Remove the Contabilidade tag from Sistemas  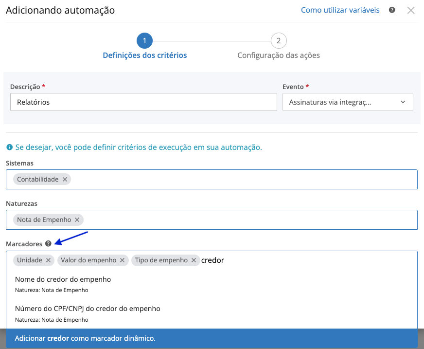coord(65,180)
